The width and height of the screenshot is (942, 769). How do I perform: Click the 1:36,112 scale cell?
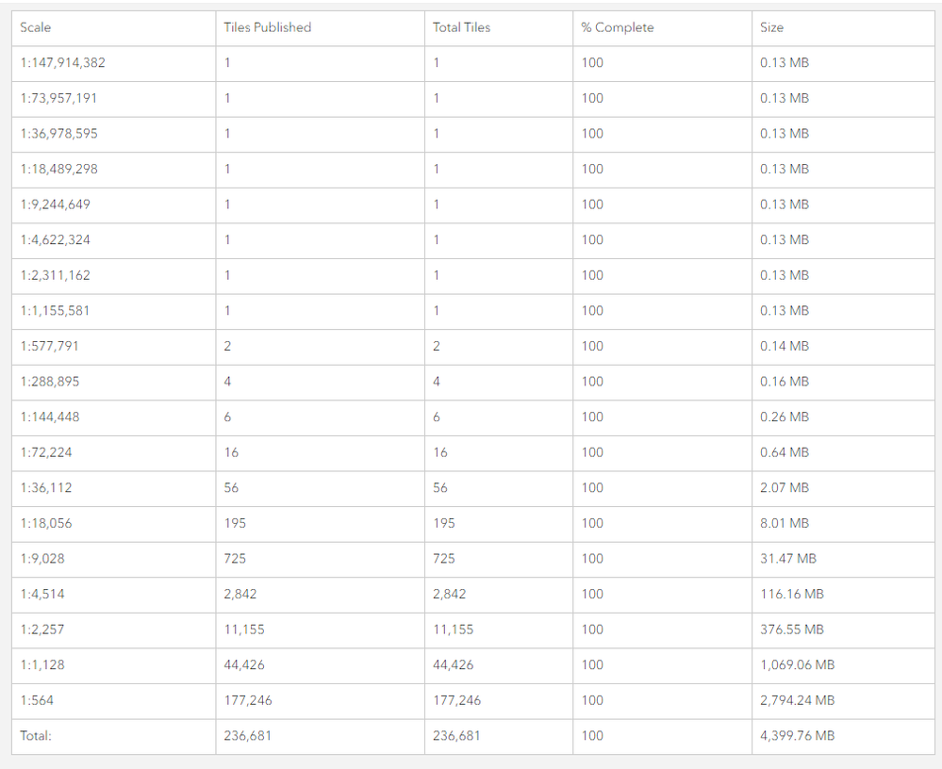[x=45, y=487]
